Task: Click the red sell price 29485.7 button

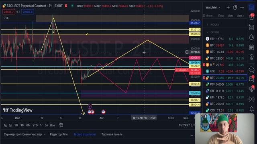Action: click(9, 12)
